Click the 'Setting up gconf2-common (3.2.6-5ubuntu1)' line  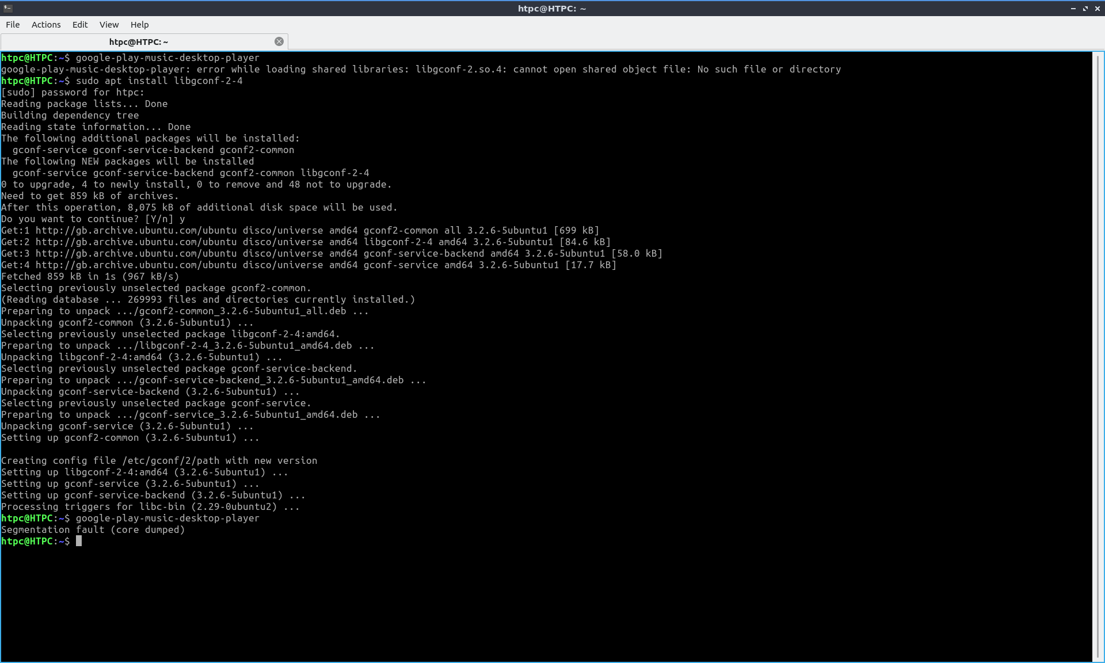131,437
